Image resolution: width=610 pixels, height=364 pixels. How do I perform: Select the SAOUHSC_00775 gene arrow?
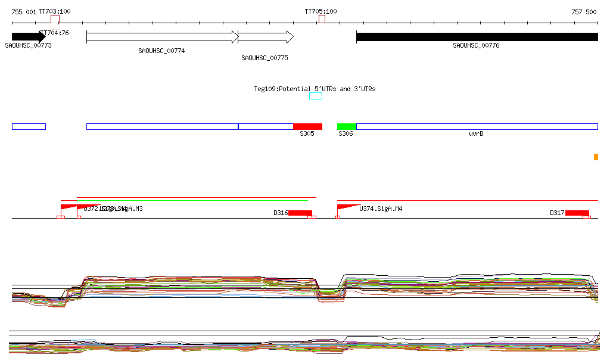[x=265, y=37]
